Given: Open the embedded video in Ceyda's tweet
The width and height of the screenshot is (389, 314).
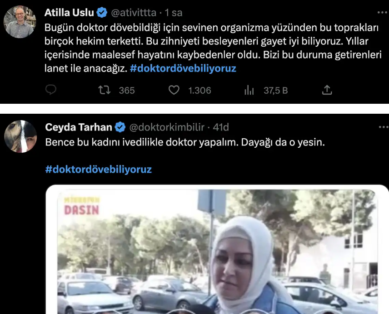Looking at the screenshot, I should coord(217,249).
